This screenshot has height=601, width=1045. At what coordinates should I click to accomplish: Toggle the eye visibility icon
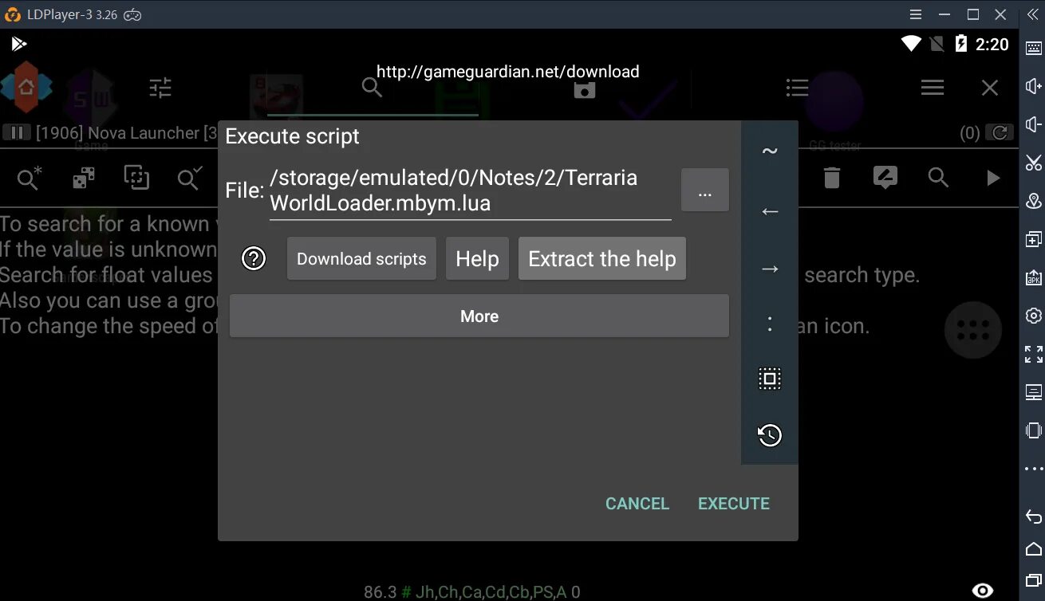983,591
